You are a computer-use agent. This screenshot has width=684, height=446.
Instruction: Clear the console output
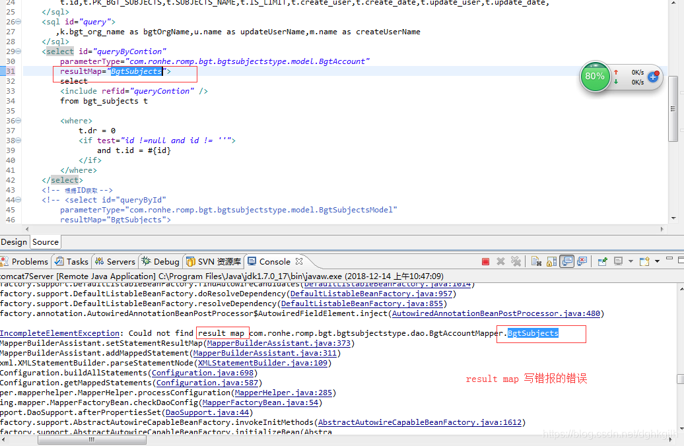[537, 261]
